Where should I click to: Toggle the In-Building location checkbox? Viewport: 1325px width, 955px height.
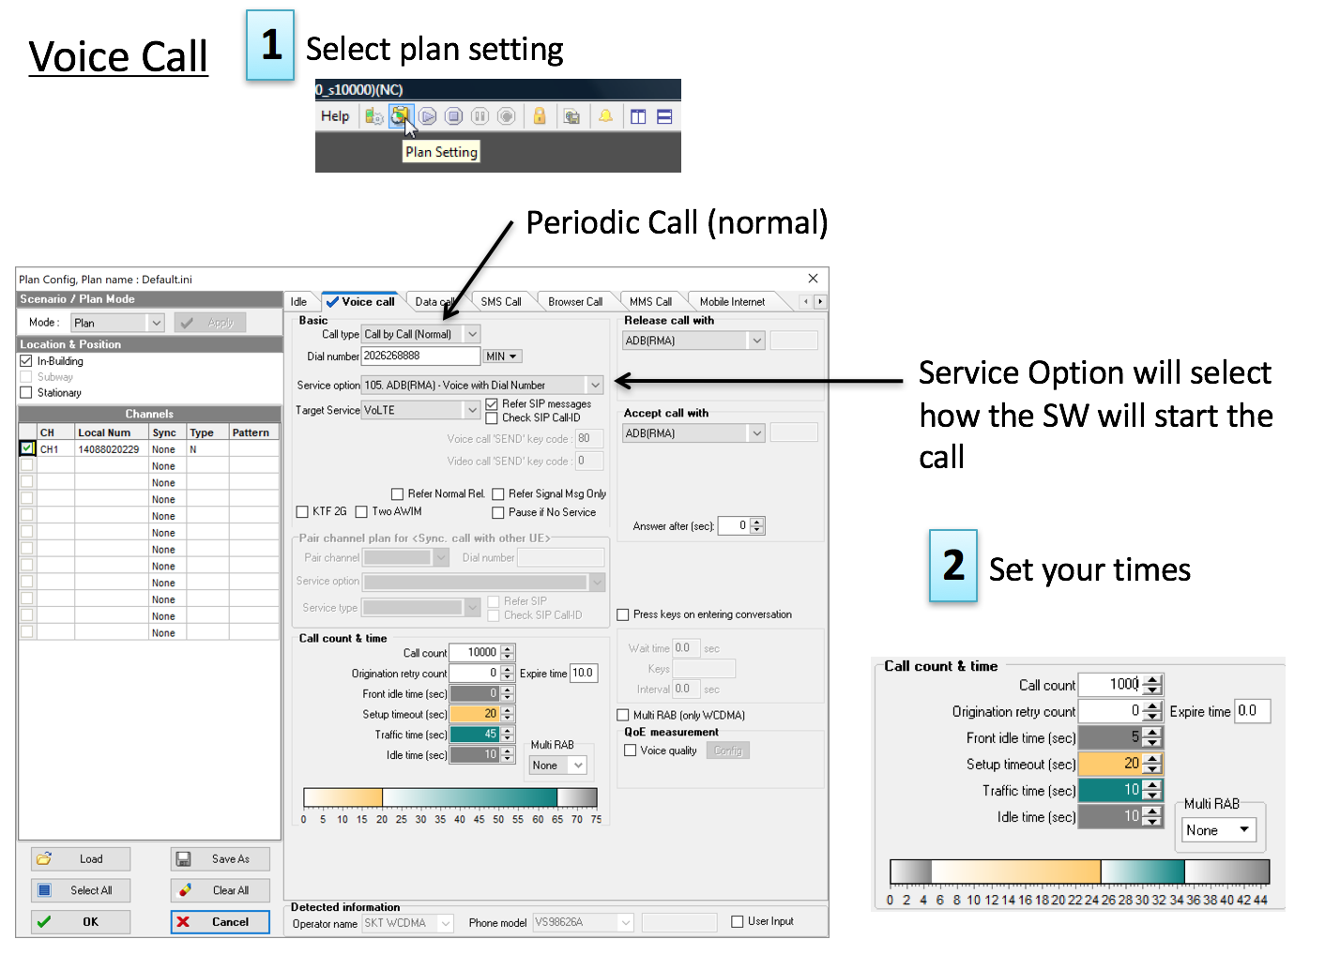coord(26,361)
